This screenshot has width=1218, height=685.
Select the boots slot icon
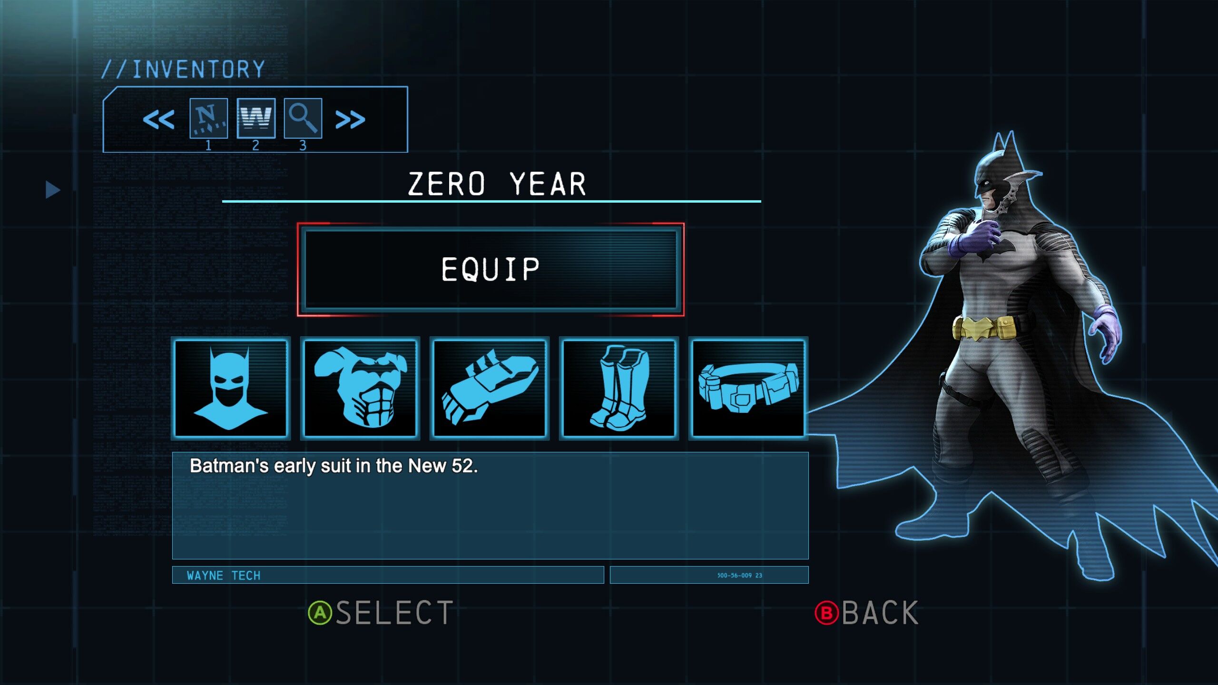point(619,388)
